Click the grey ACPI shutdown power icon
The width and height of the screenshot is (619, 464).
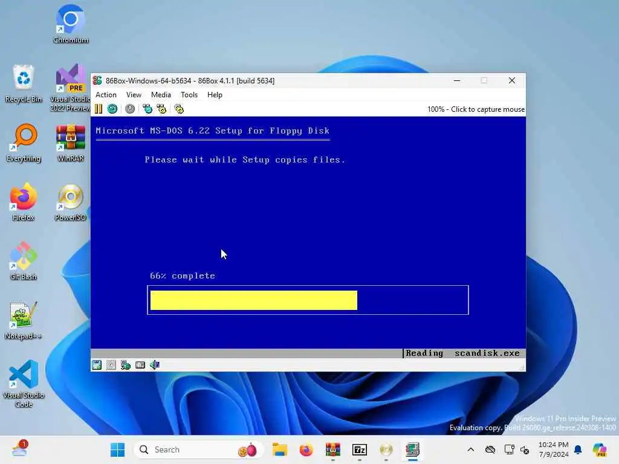(130, 109)
